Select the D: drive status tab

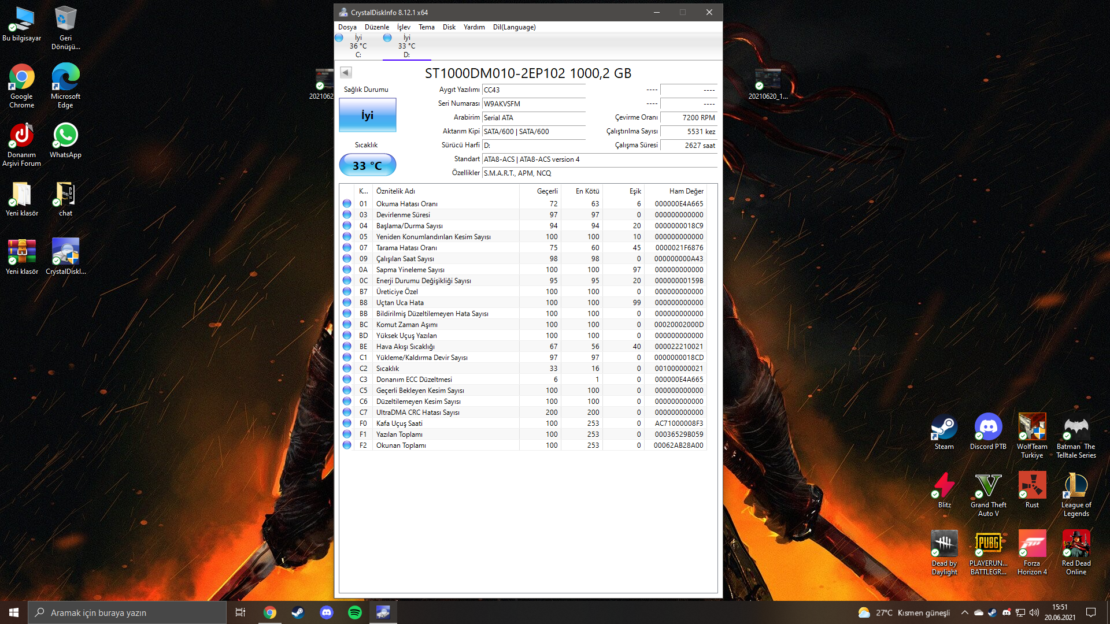tap(406, 46)
